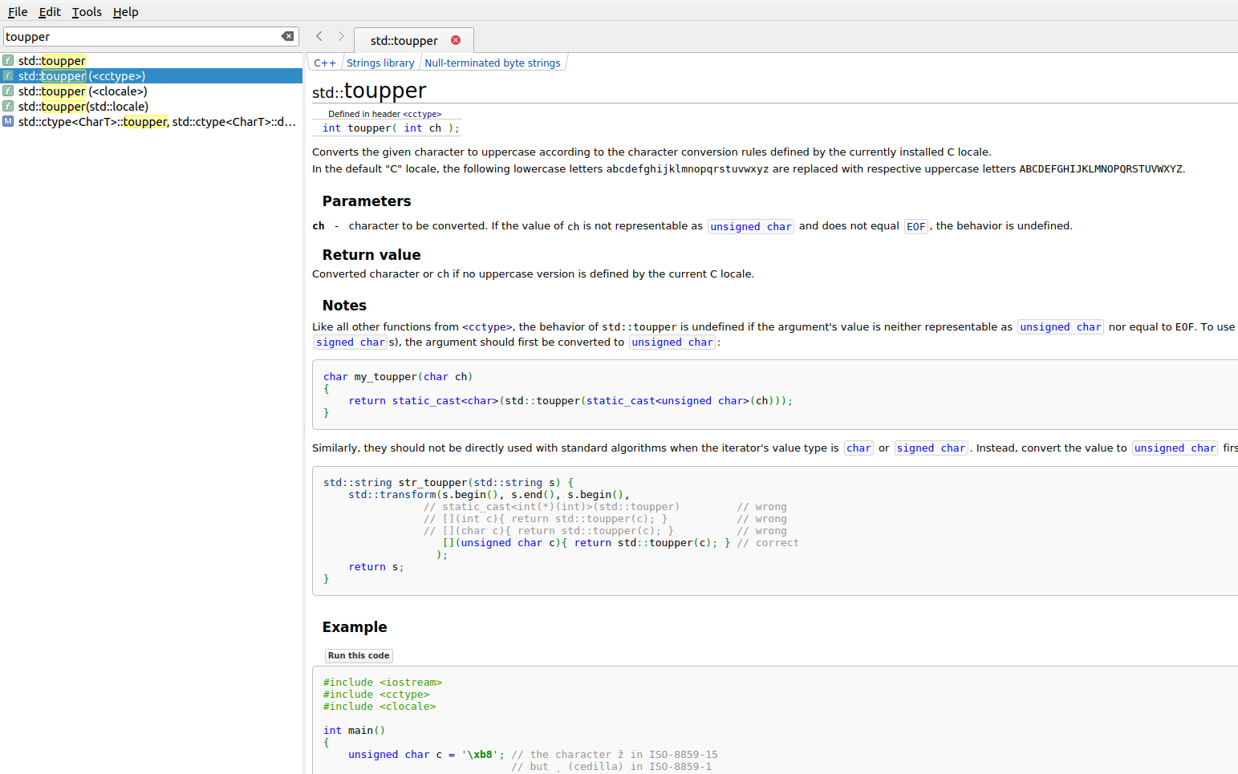Screen dimensions: 1238x774
Task: Open unsigned char link in Parameters
Action: [x=751, y=226]
